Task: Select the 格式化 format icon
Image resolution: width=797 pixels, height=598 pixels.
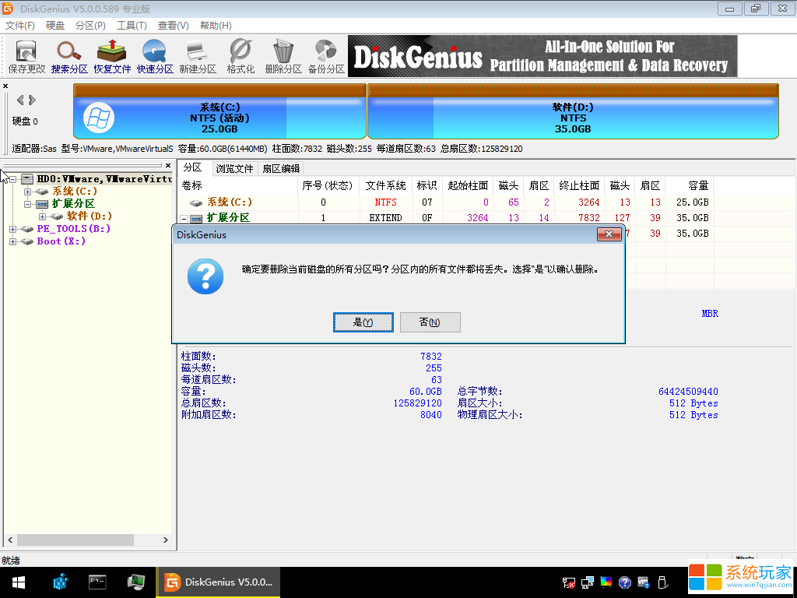Action: 241,56
